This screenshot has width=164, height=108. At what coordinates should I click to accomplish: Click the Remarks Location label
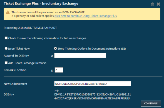click(x=15, y=70)
